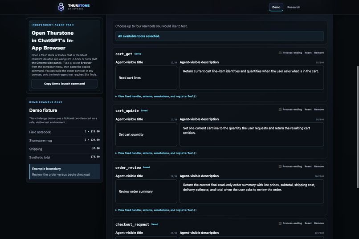Remove the cart_update tool

pos(319,109)
